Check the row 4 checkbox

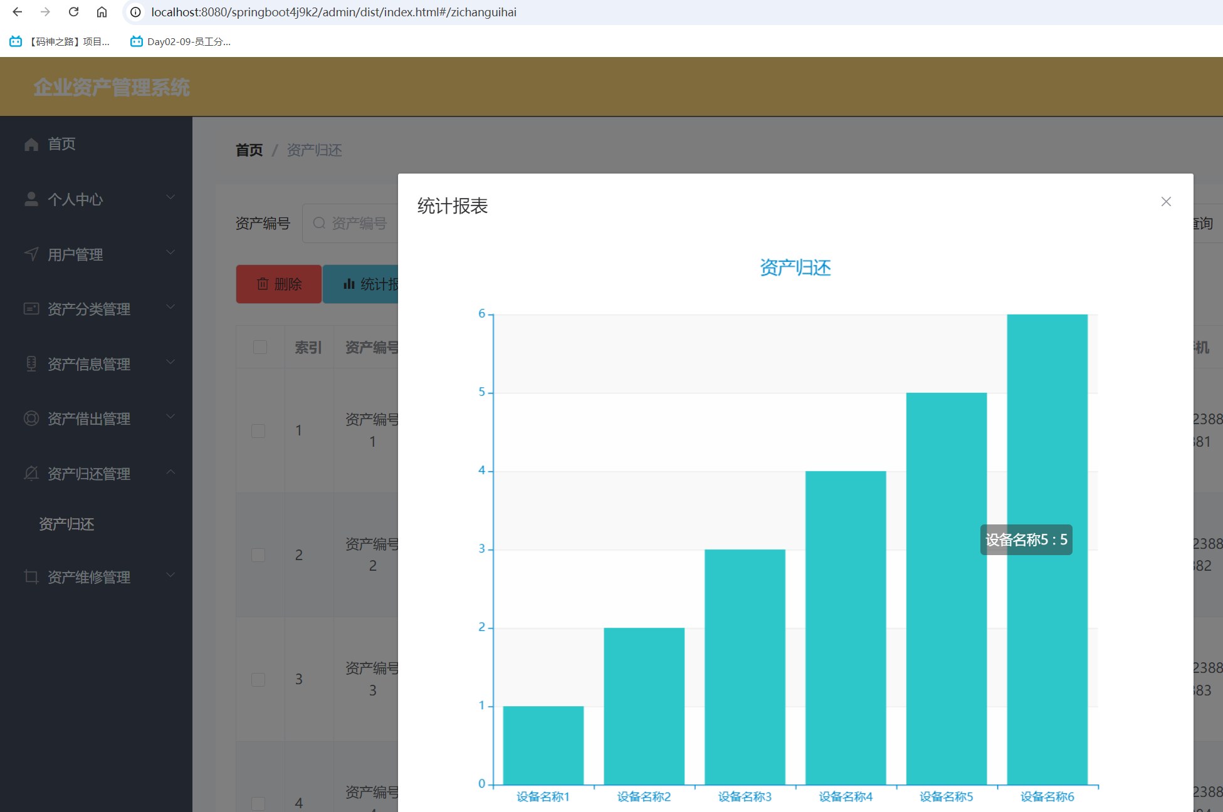258,803
